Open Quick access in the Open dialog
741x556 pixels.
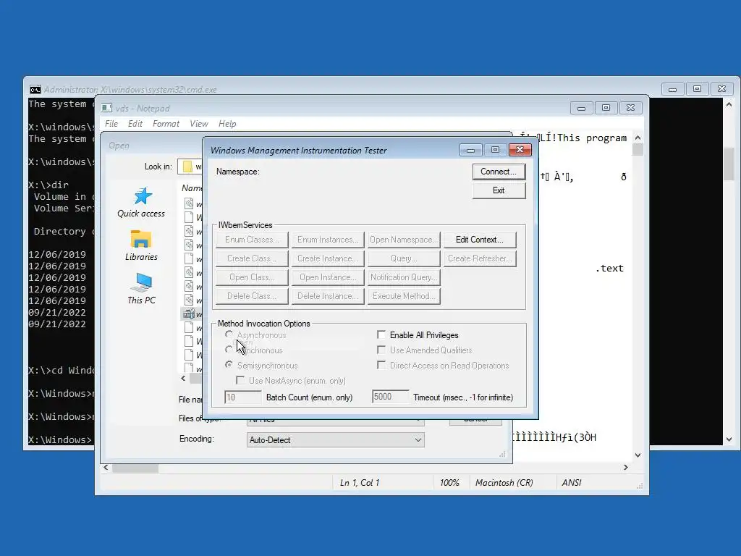(x=141, y=203)
